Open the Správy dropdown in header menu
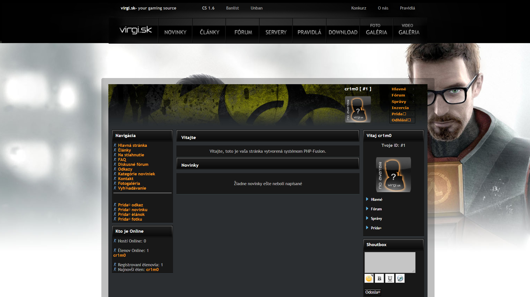 coord(402,102)
